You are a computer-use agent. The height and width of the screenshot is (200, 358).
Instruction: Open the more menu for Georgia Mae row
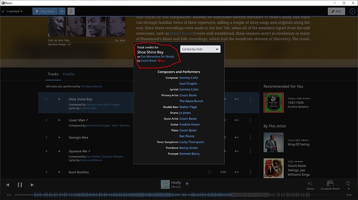(251, 138)
